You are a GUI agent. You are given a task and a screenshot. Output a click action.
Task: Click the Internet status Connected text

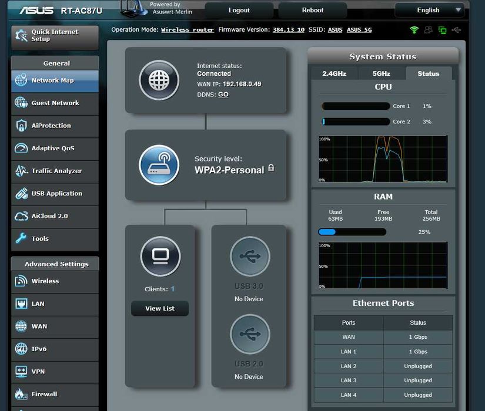click(214, 73)
